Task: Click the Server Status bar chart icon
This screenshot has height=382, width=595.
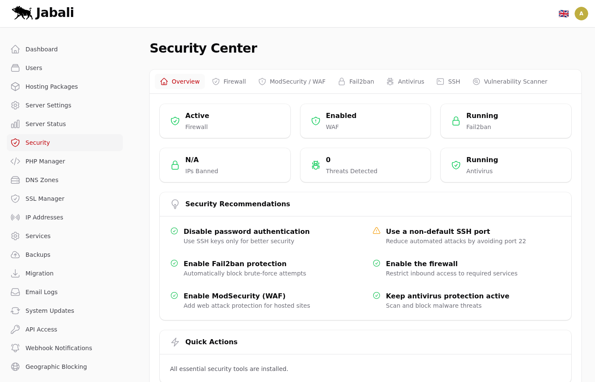Action: coord(15,124)
